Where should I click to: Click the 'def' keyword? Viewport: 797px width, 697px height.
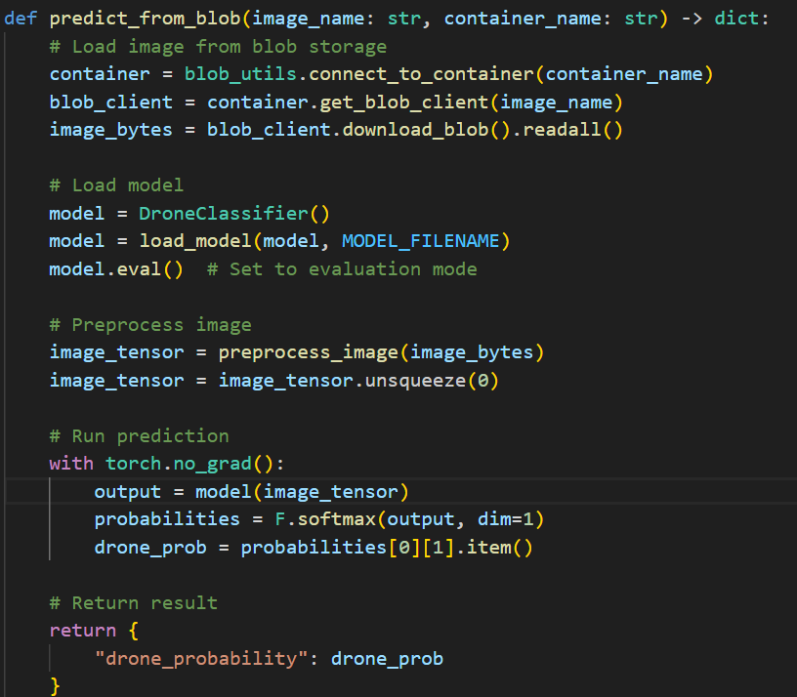point(21,19)
